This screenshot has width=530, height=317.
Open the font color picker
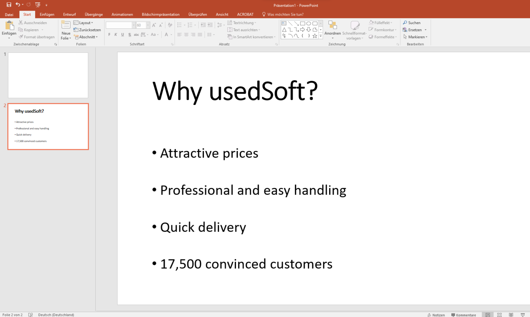pyautogui.click(x=167, y=35)
